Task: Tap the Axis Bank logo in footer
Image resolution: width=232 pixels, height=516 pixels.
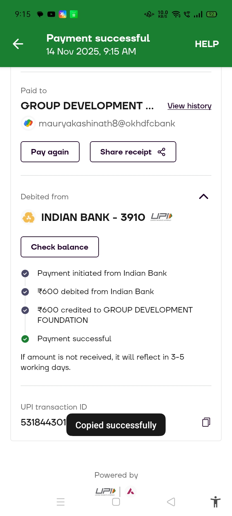Action: coord(130,491)
